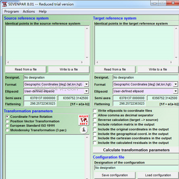The width and height of the screenshot is (179, 179).
Task: Click source points list scroll down arrow
Action: pos(87,57)
